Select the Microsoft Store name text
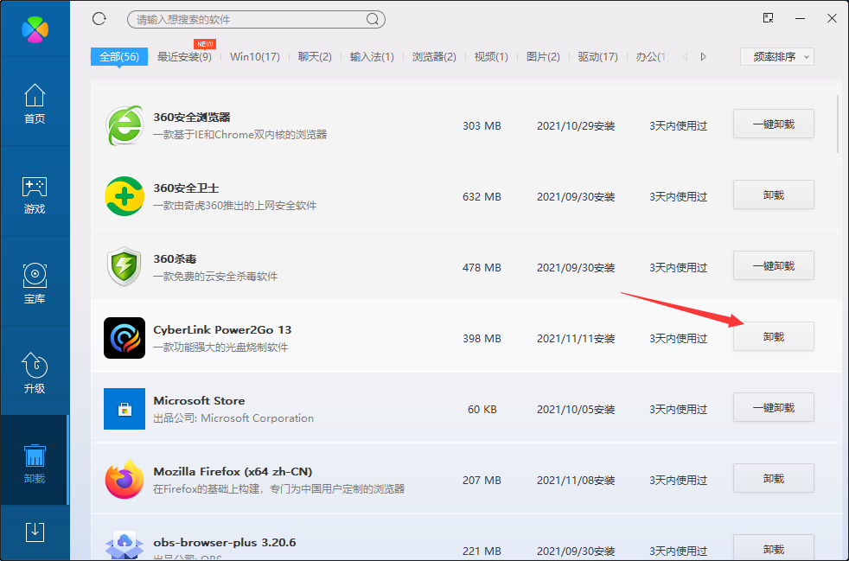849x561 pixels. pos(199,401)
